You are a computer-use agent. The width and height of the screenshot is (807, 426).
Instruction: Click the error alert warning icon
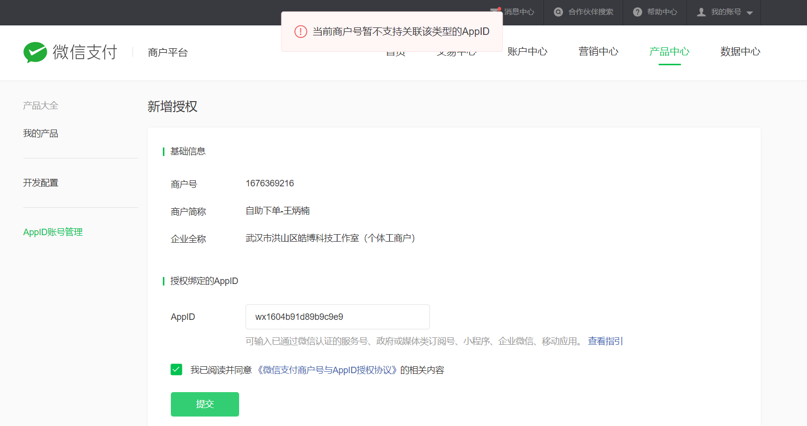[300, 31]
